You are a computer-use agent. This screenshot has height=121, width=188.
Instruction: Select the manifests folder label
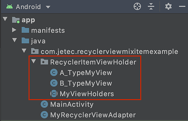click(x=48, y=30)
